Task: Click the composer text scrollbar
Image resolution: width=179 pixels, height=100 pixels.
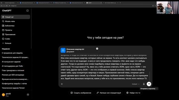Action: coord(150,76)
